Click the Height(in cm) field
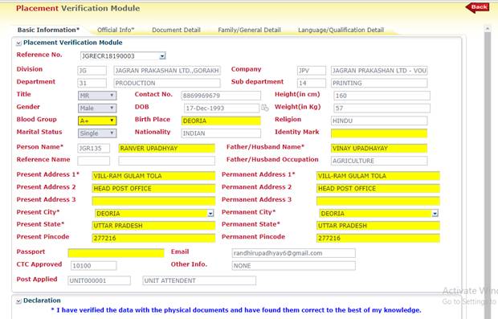This screenshot has width=498, height=319. pyautogui.click(x=382, y=96)
